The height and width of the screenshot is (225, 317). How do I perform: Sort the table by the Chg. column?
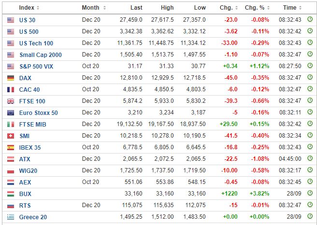(229, 8)
